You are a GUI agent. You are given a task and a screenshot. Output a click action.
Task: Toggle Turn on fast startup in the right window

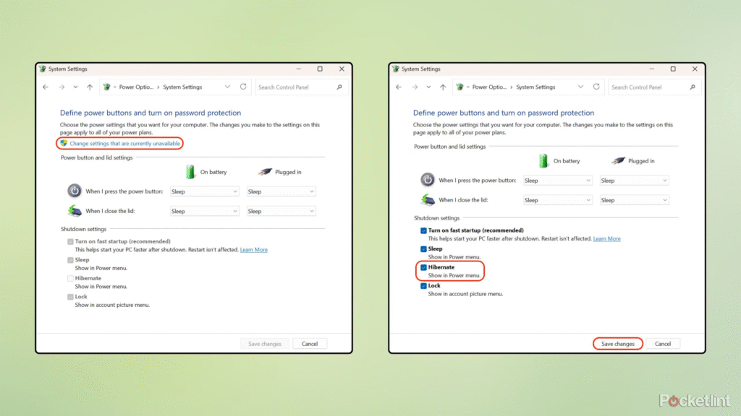tap(424, 230)
